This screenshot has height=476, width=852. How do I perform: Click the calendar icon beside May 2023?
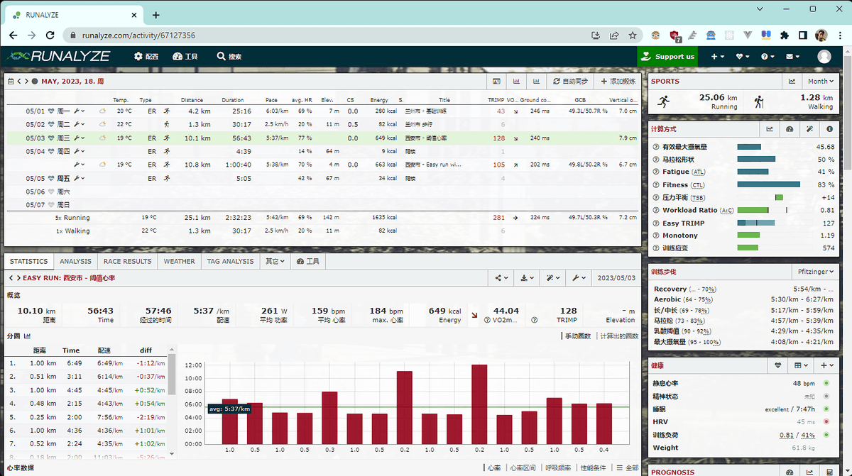[x=11, y=82]
